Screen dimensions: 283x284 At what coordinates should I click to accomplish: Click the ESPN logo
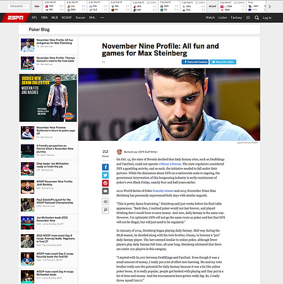(15, 18)
